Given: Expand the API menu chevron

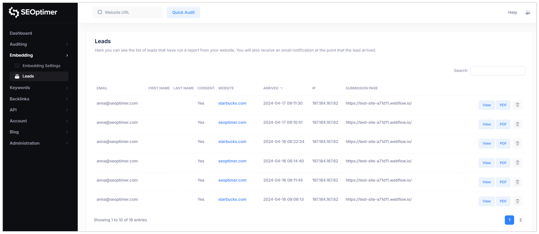Looking at the screenshot, I should point(67,110).
